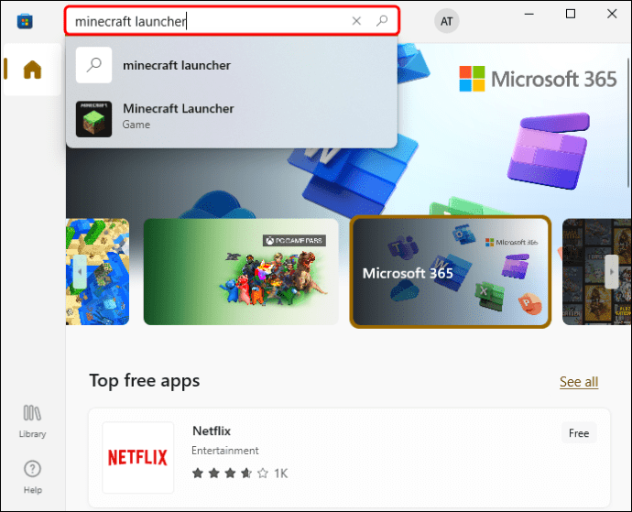632x512 pixels.
Task: Select the 'minecraft launcher' search suggestion
Action: [232, 65]
